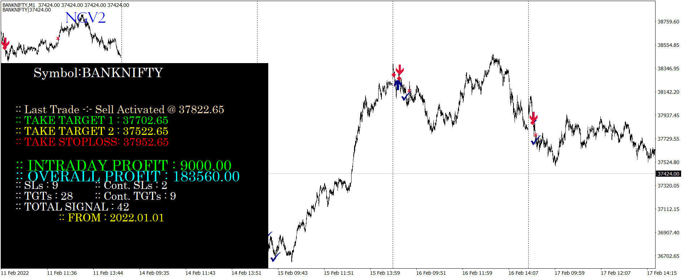Select the 17 Feb 14:15 time axis label
684x278 pixels.
pyautogui.click(x=662, y=273)
